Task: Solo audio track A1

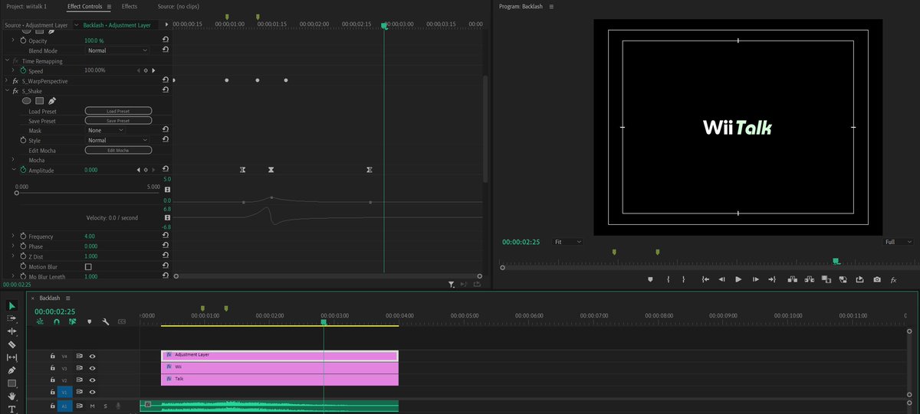Action: pos(105,406)
